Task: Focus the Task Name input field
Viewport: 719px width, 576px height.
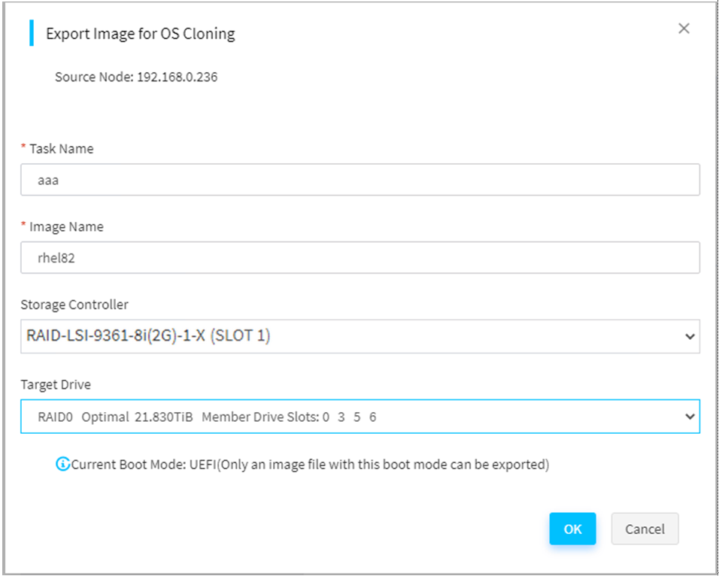Action: click(x=360, y=180)
